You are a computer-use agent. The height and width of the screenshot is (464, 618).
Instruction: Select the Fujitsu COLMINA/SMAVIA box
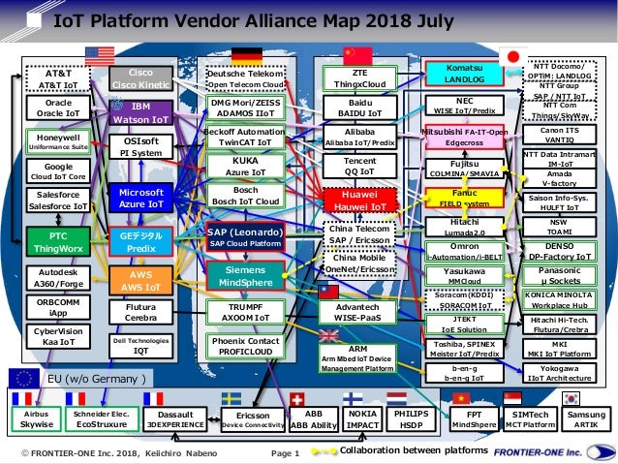pos(464,169)
